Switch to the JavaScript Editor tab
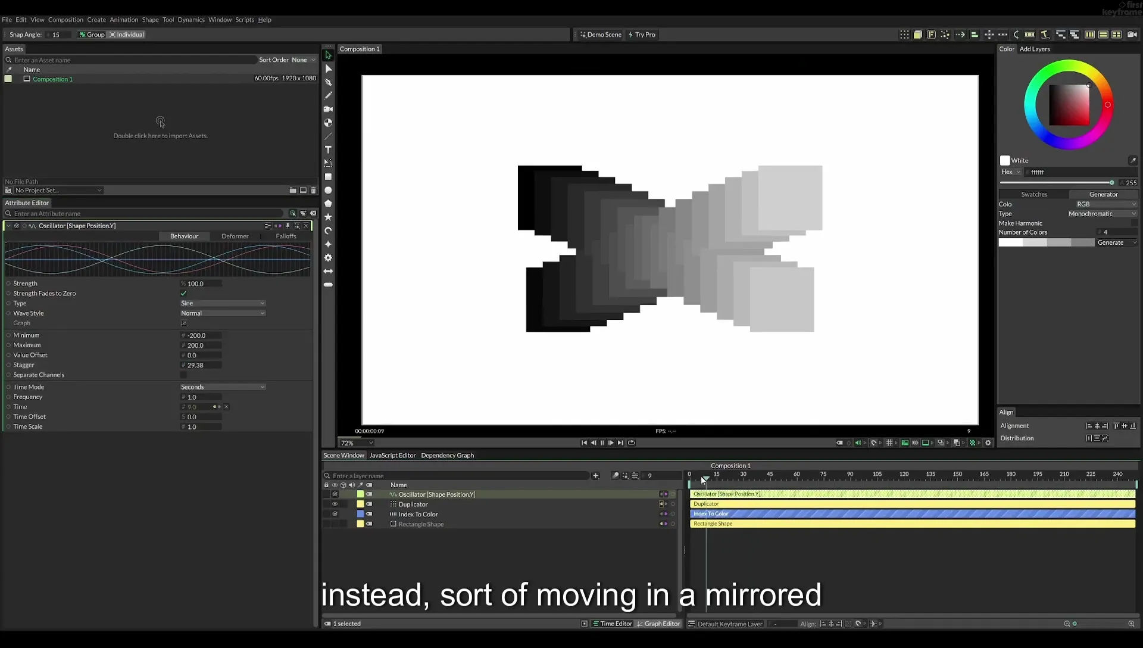Viewport: 1143px width, 648px height. [392, 456]
